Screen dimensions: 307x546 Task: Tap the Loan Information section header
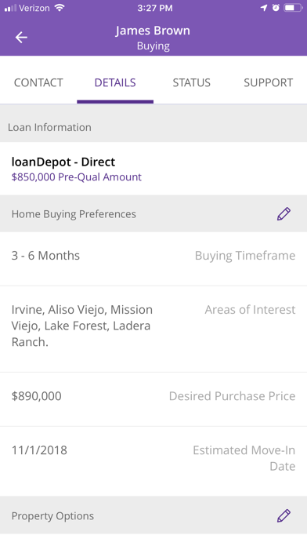[153, 127]
